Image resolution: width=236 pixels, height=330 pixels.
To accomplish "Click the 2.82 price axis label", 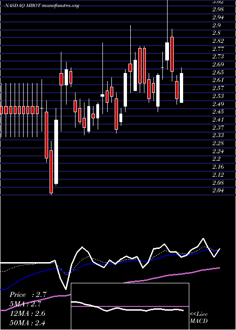I will tap(218, 41).
